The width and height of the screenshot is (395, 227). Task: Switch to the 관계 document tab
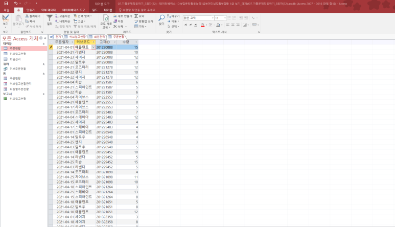(x=56, y=37)
